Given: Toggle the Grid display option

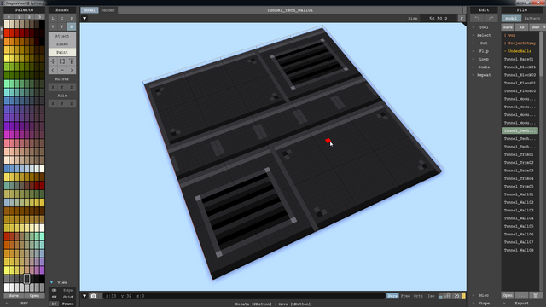Looking at the screenshot, I should tap(68, 297).
